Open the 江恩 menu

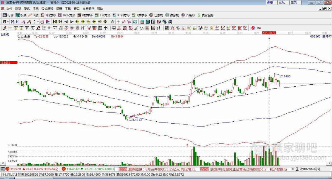click(36, 9)
